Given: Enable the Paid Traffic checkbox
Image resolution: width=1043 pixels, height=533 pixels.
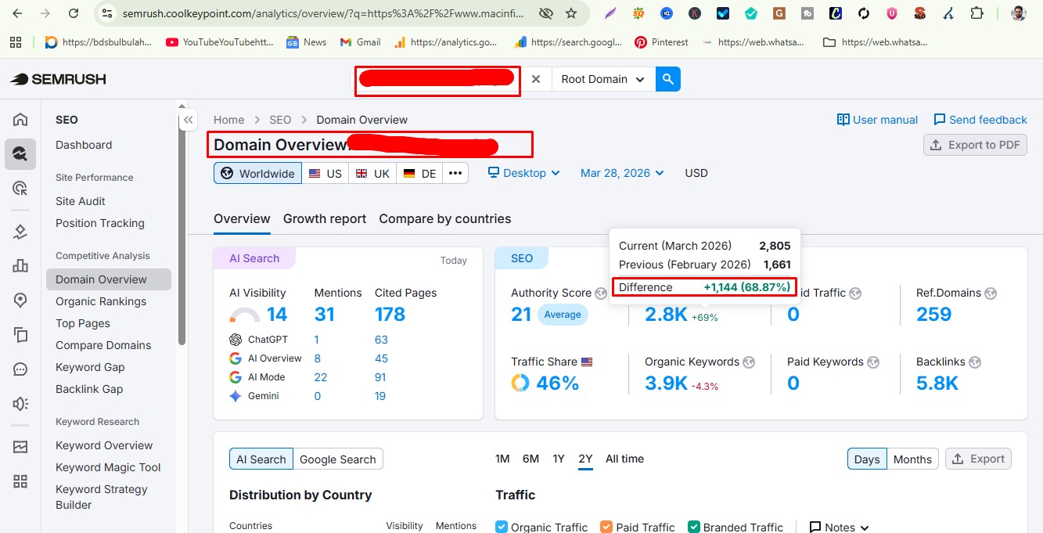Looking at the screenshot, I should point(606,526).
